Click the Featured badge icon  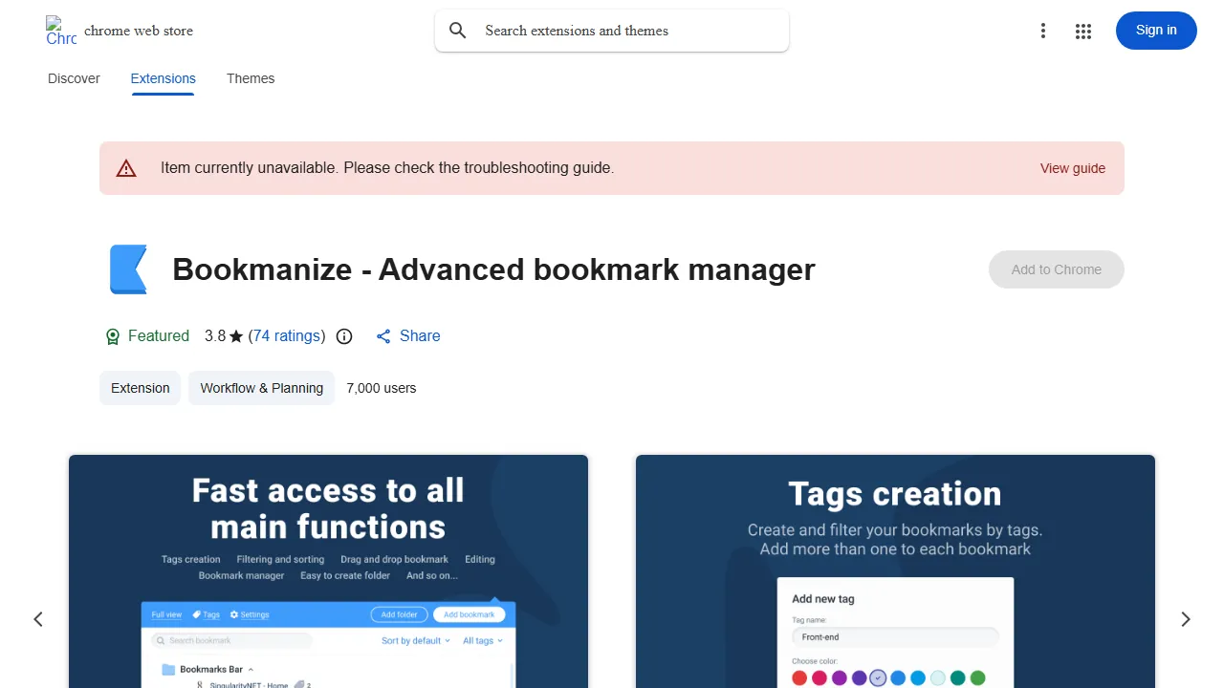pyautogui.click(x=112, y=335)
